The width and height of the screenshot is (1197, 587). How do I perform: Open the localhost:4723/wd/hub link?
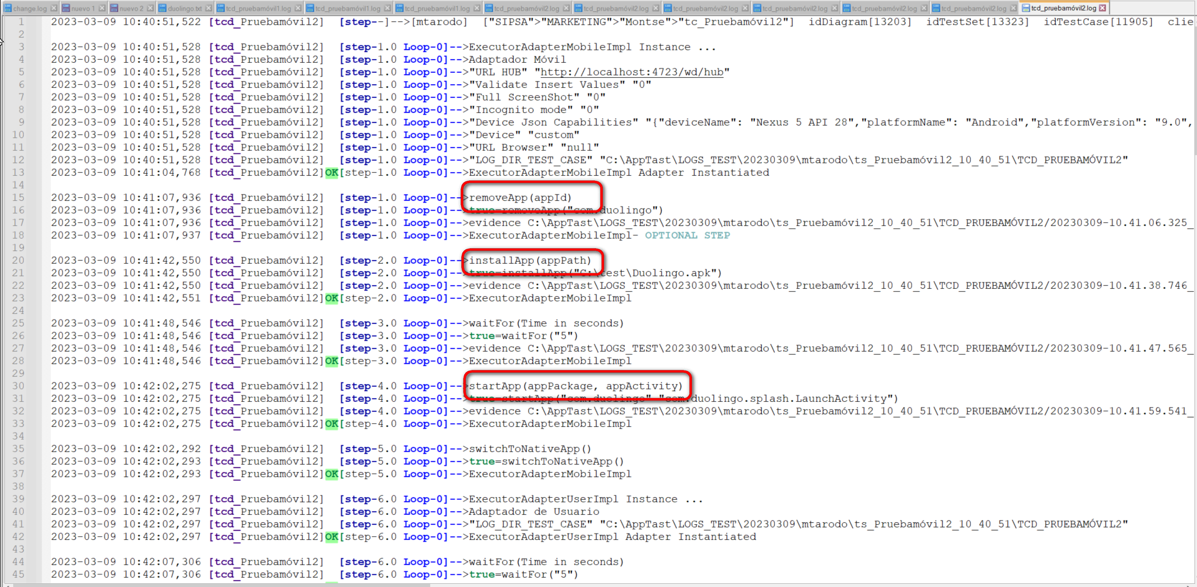click(632, 72)
